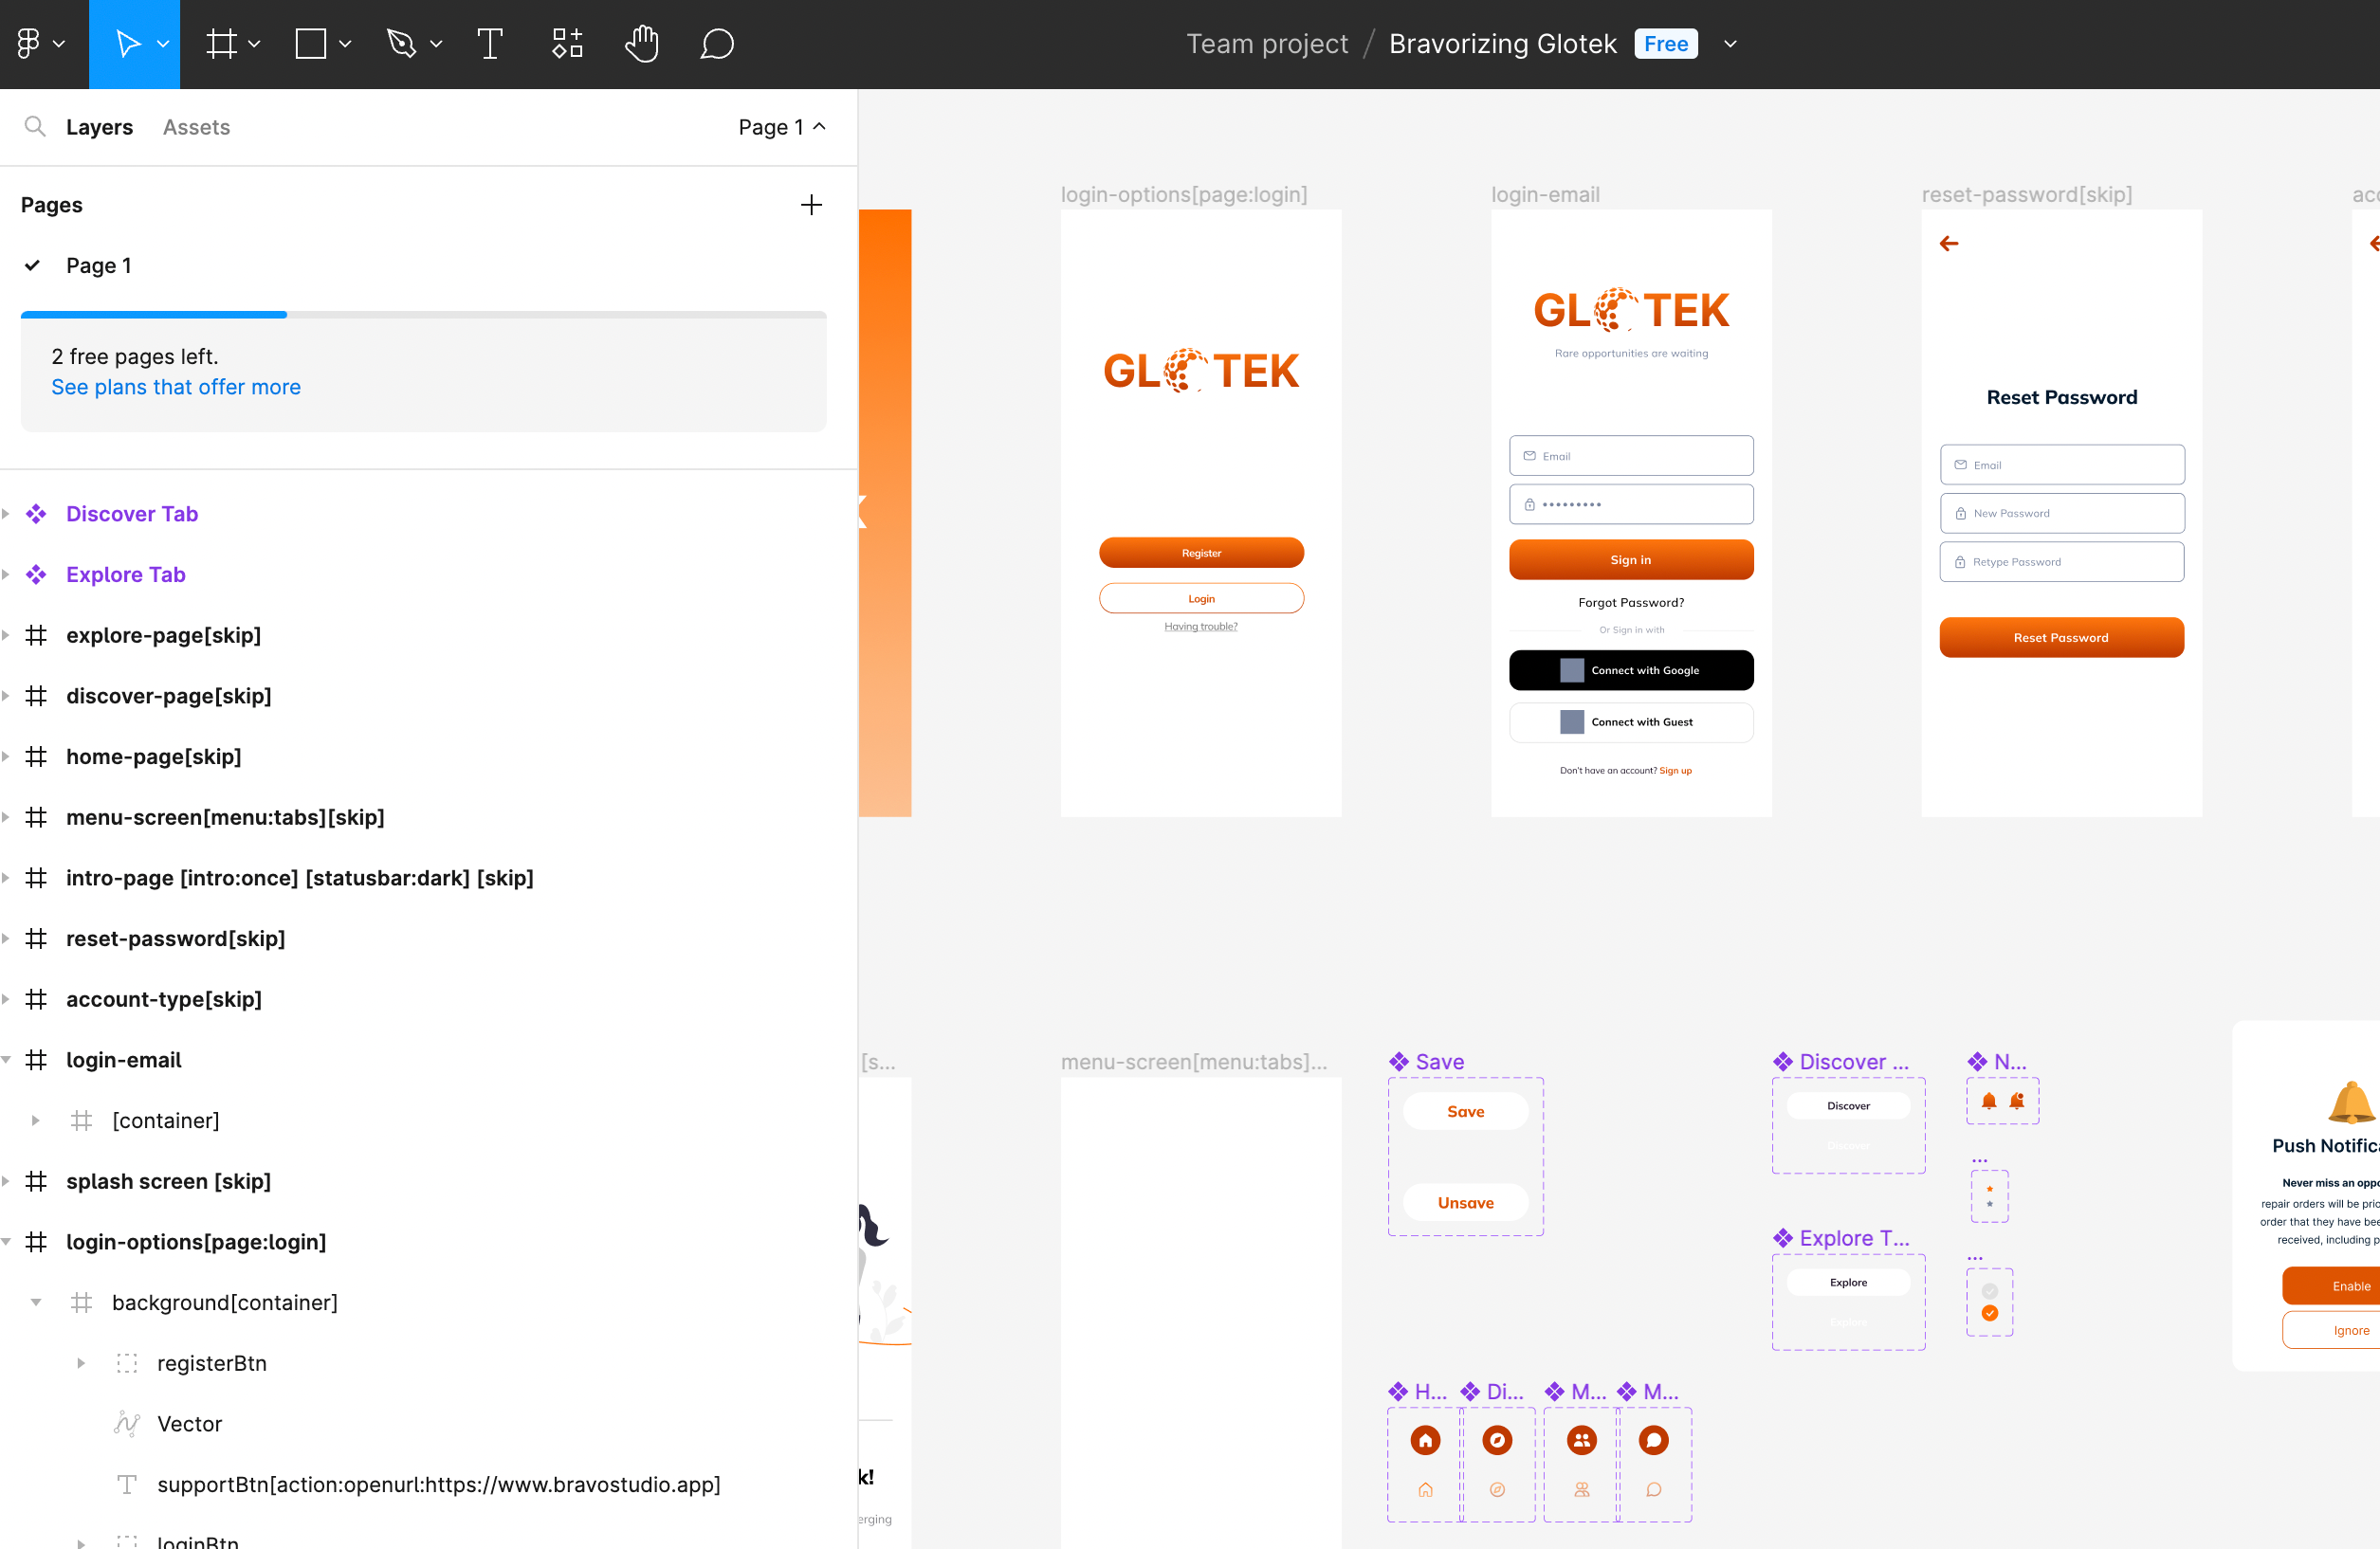Click Team project breadcrumb
Screen dimensions: 2380x1549
point(1267,44)
